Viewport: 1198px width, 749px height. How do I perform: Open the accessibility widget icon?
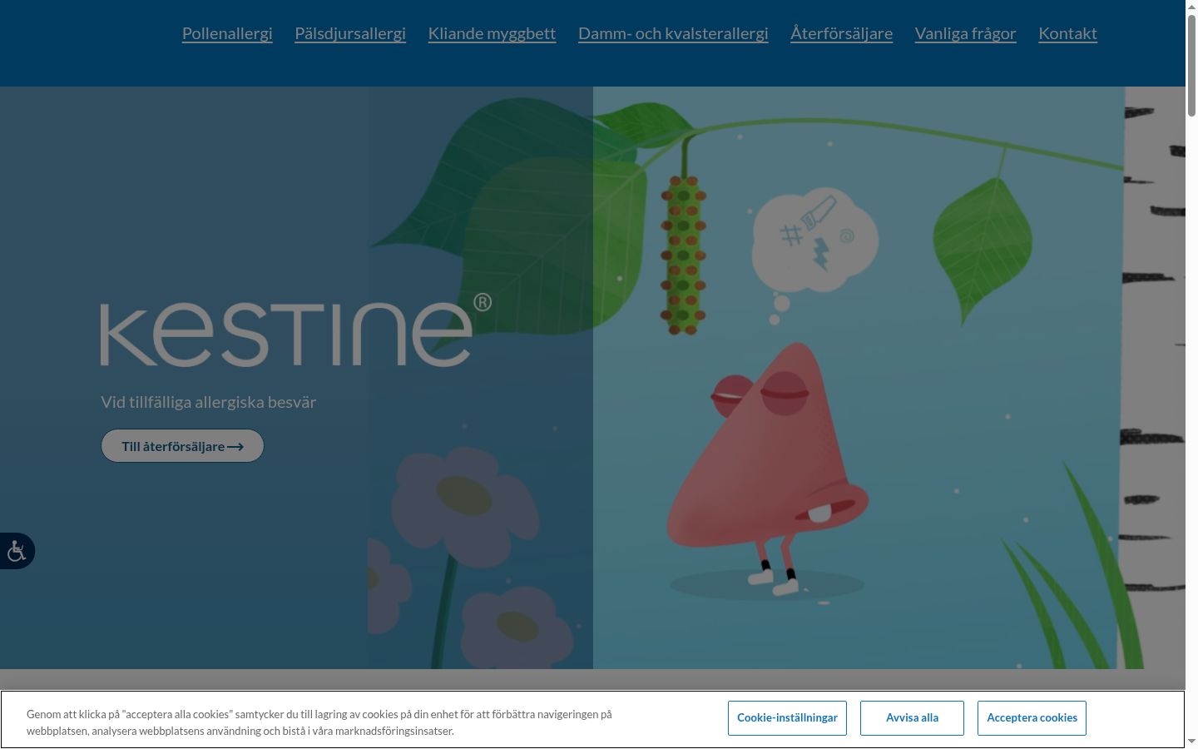(17, 551)
